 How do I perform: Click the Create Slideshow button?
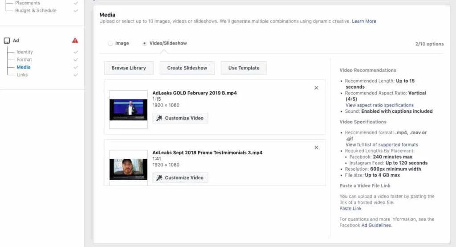[187, 68]
